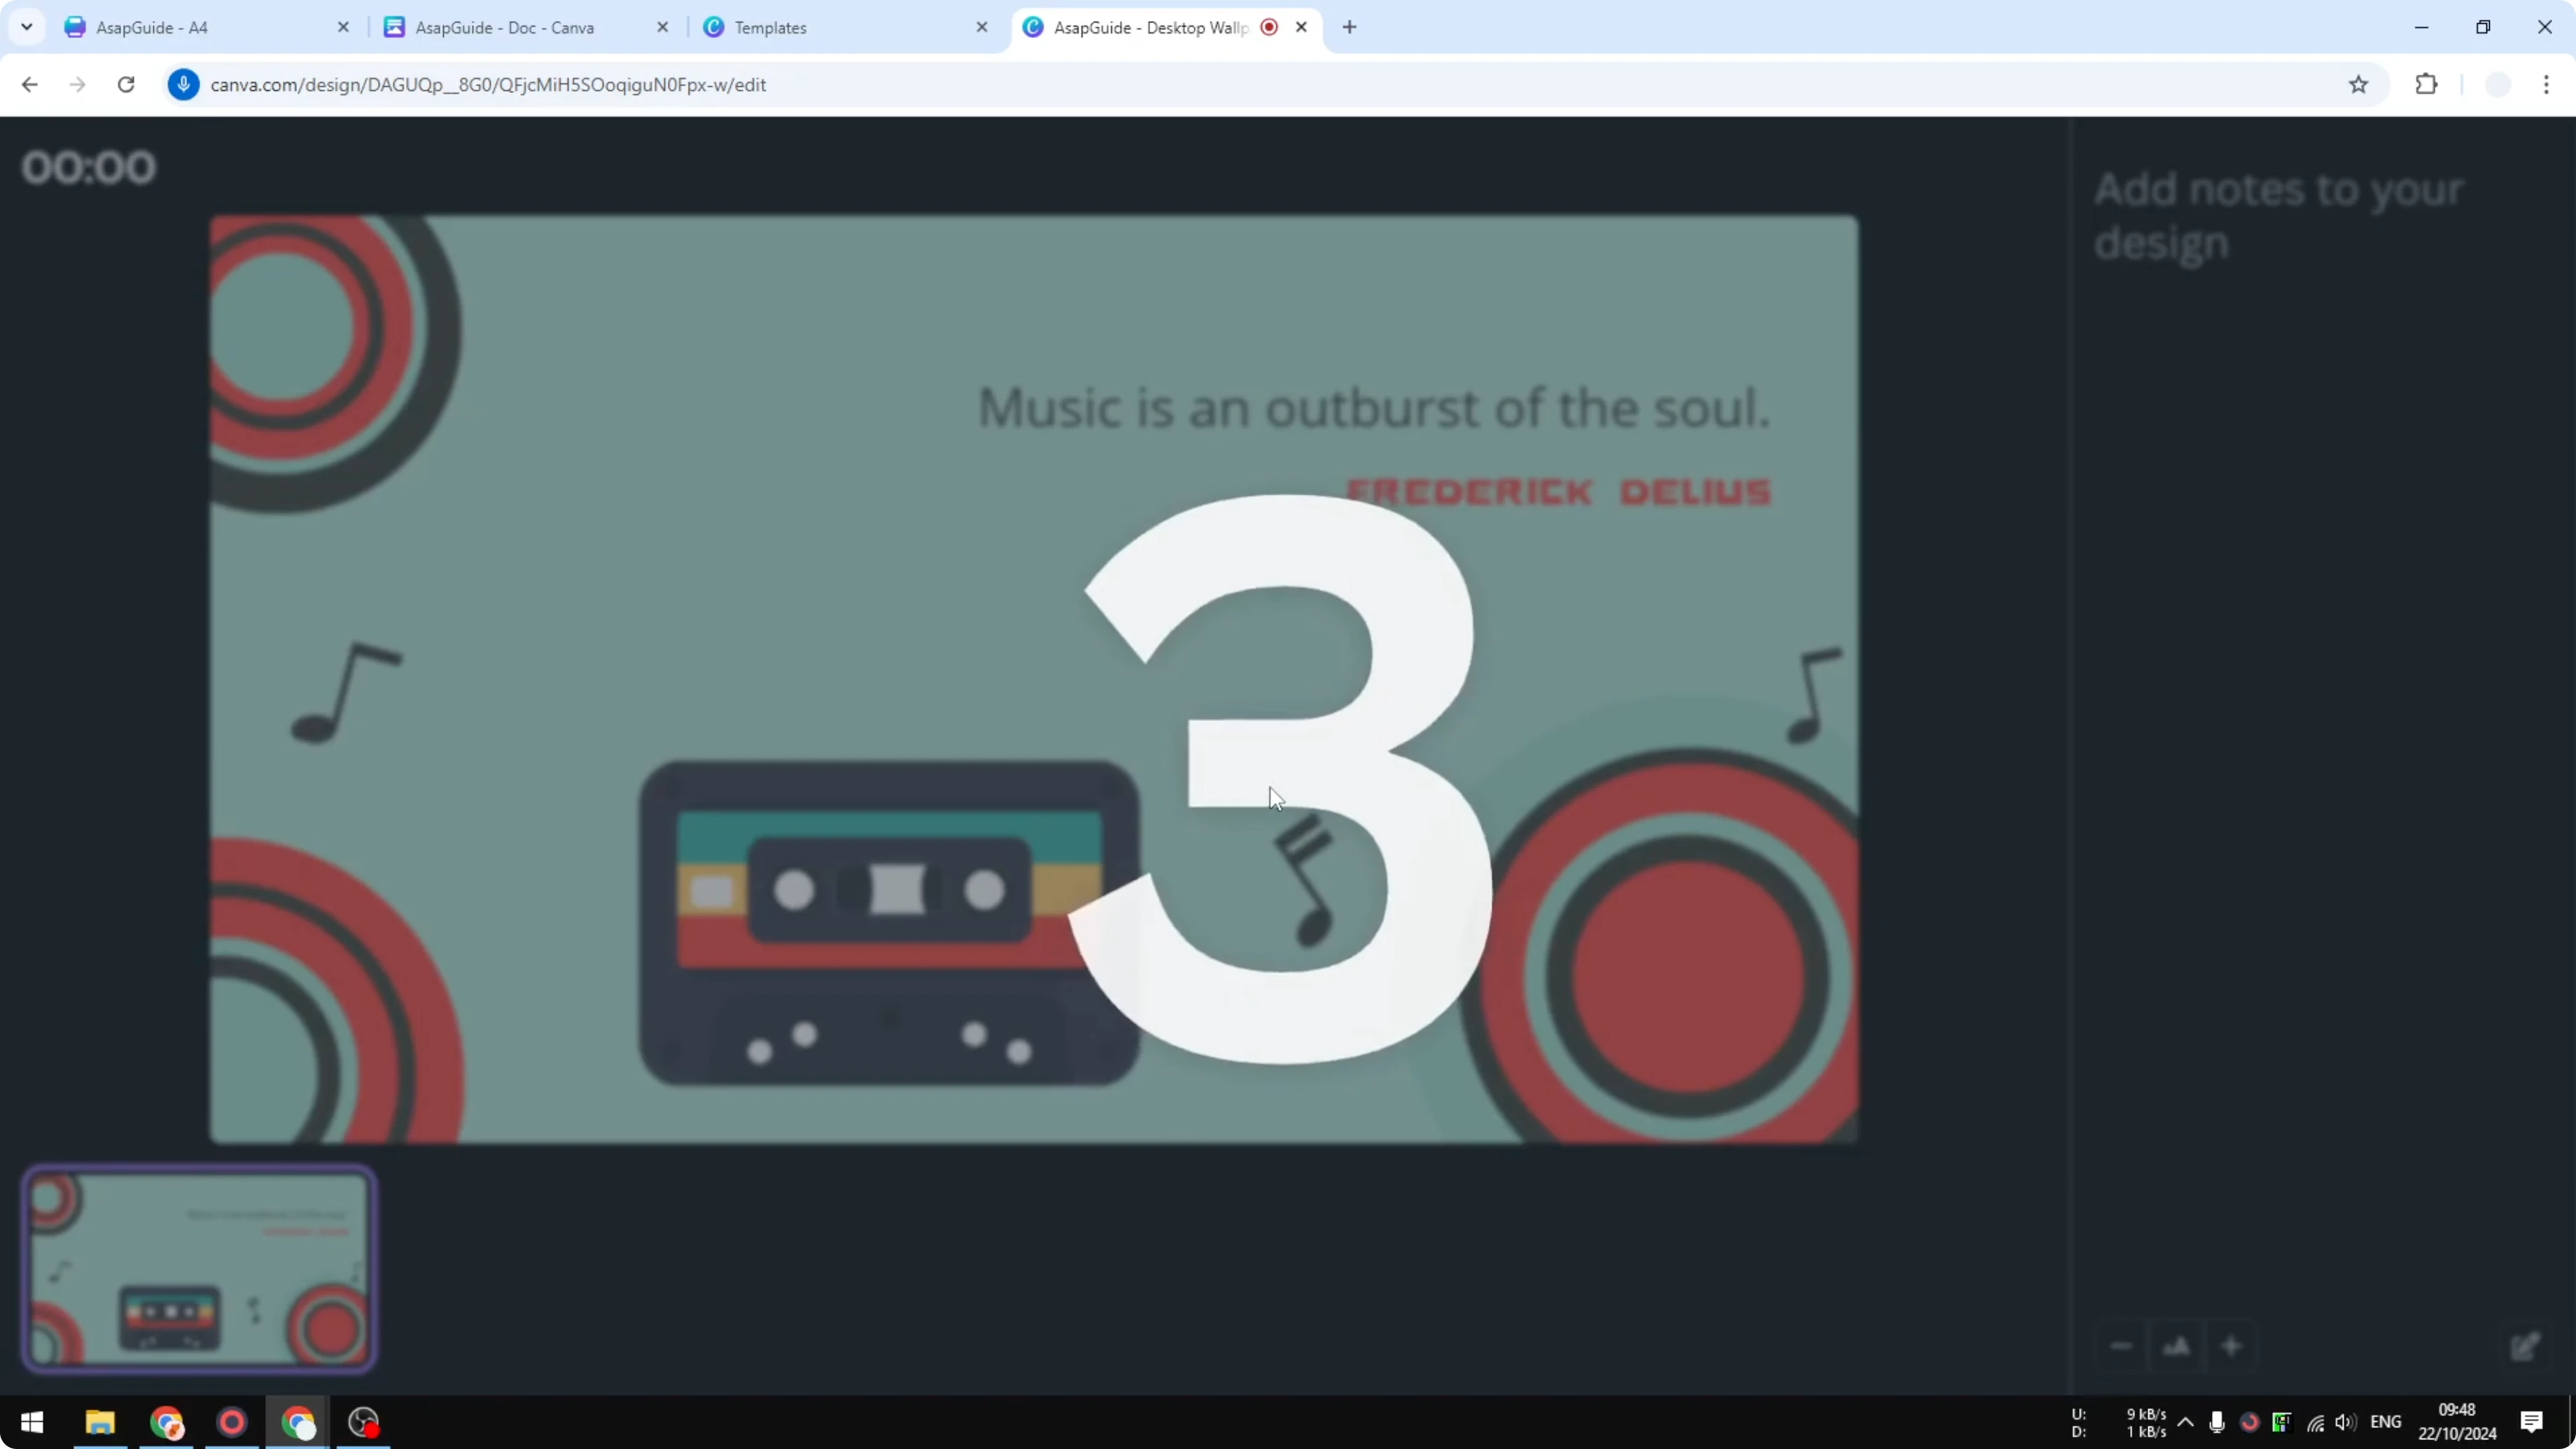Open notifications from the system tray
The image size is (2576, 1449).
click(x=2532, y=1422)
